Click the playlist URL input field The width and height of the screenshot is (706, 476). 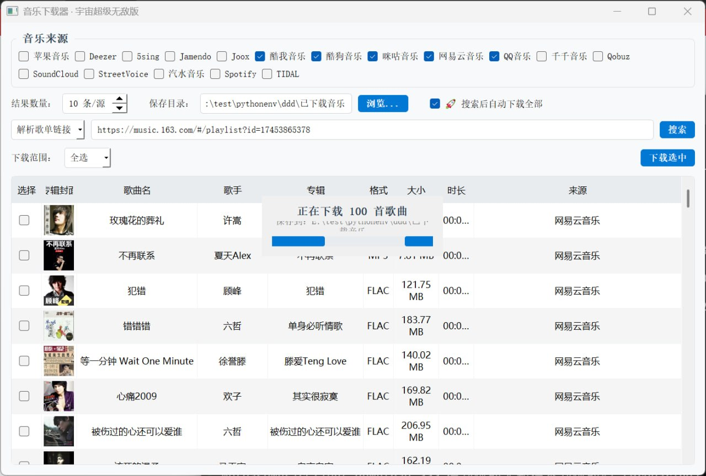pyautogui.click(x=331, y=130)
